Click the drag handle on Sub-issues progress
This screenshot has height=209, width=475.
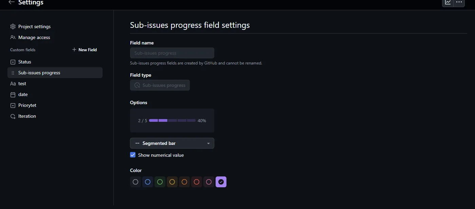(x=13, y=73)
